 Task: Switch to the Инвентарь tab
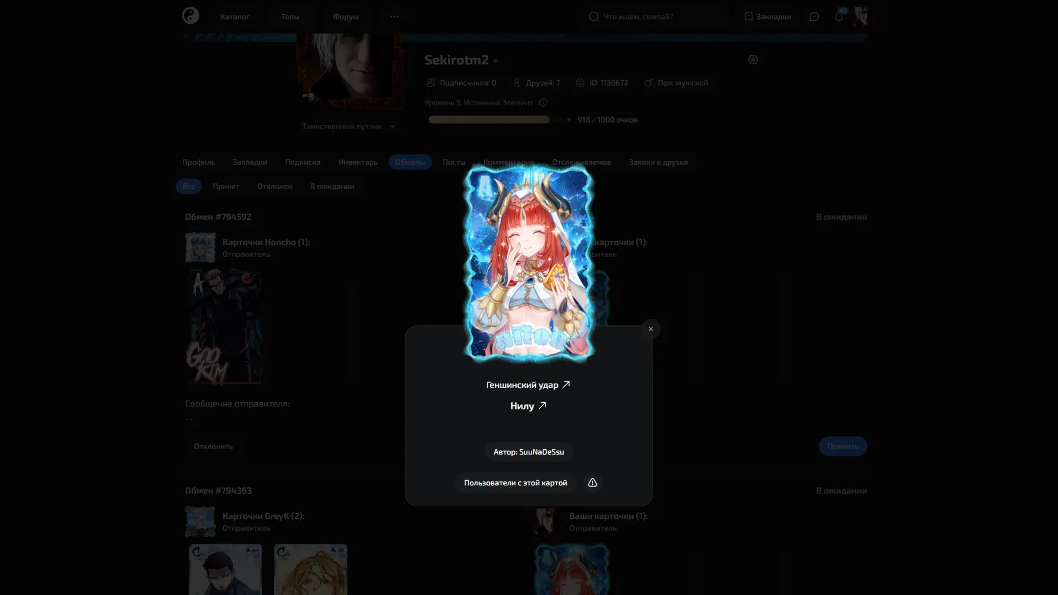click(358, 162)
